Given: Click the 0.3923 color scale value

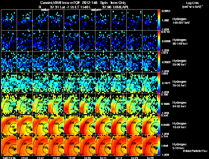Looking at the screenshot, I should coord(166,62).
